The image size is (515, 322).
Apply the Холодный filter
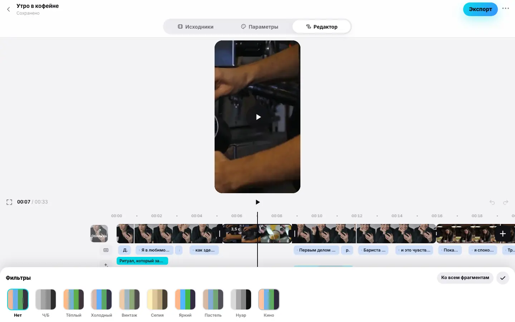(x=102, y=299)
